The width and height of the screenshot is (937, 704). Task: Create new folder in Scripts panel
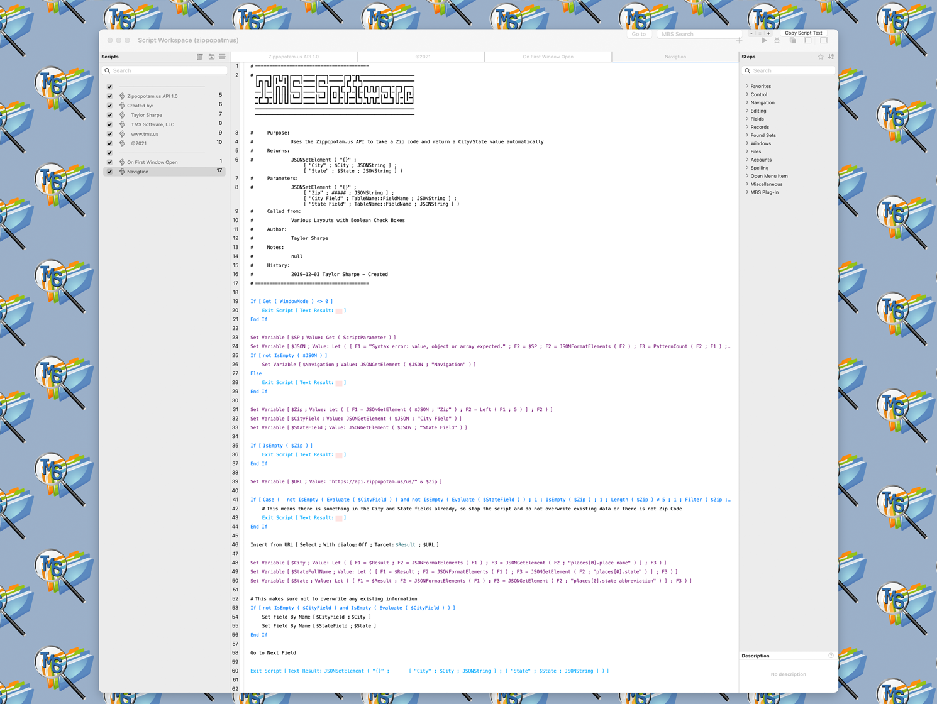pyautogui.click(x=211, y=57)
